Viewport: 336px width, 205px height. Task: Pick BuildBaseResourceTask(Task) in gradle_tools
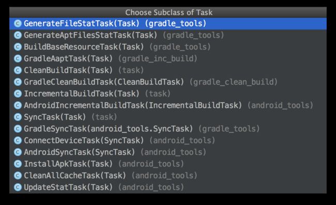coord(168,47)
